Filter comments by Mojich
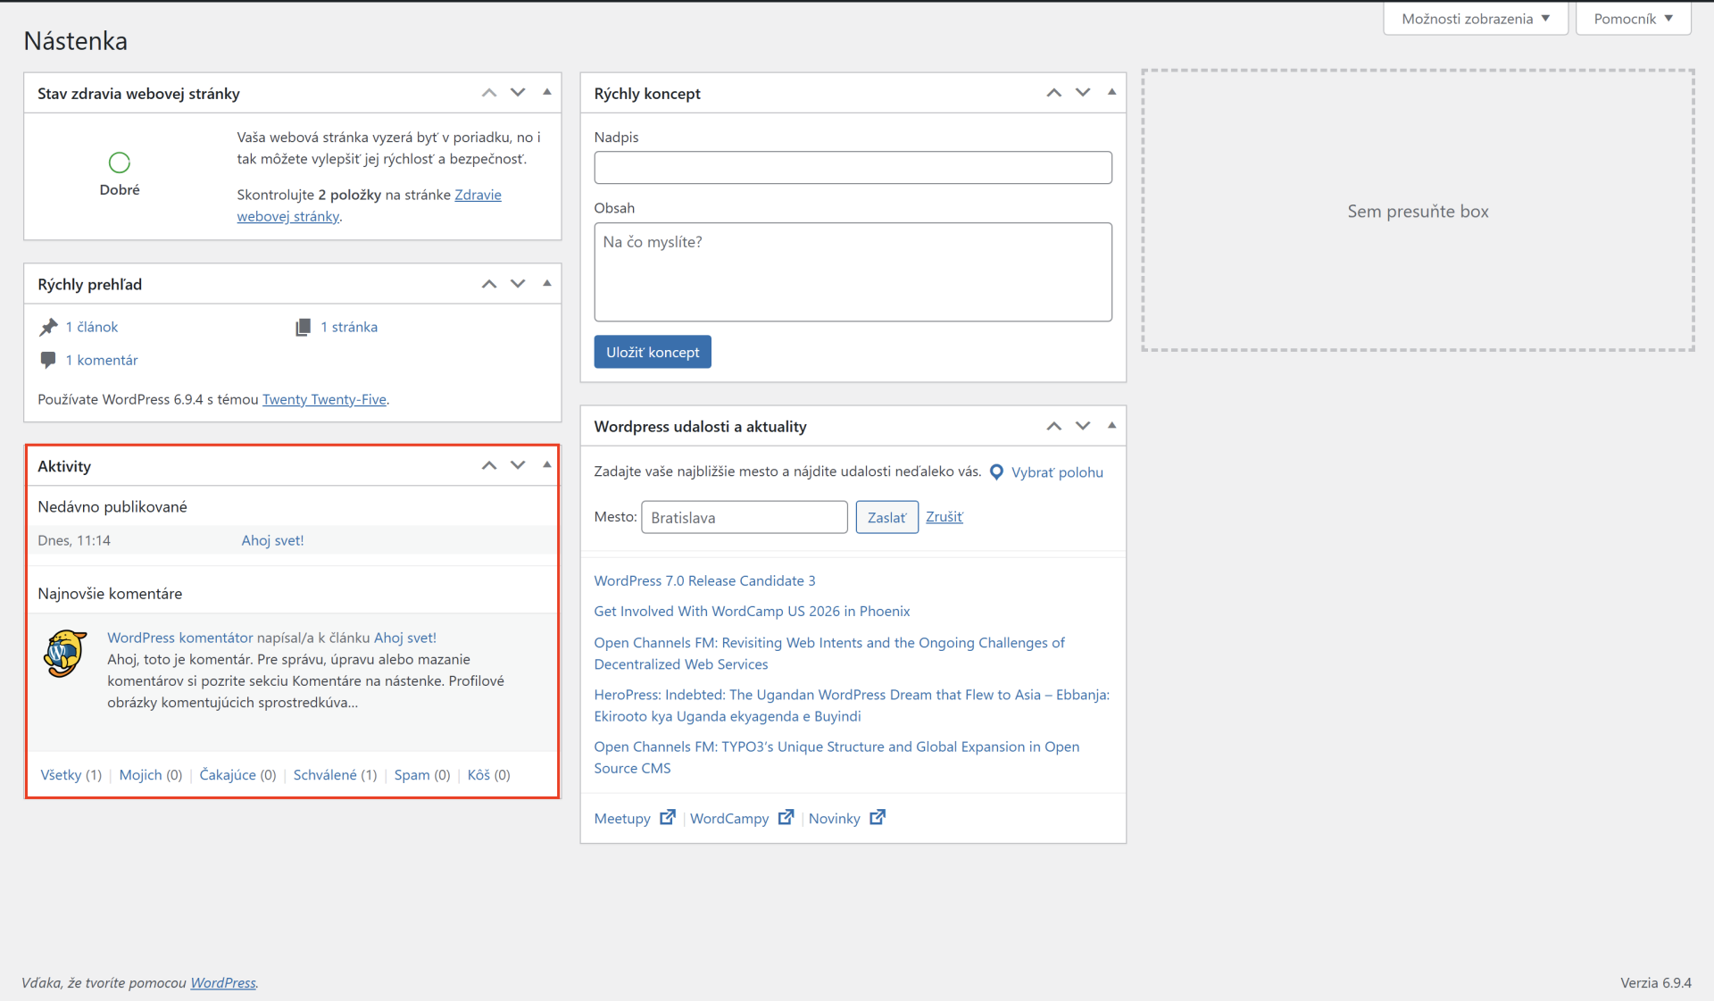 point(141,775)
